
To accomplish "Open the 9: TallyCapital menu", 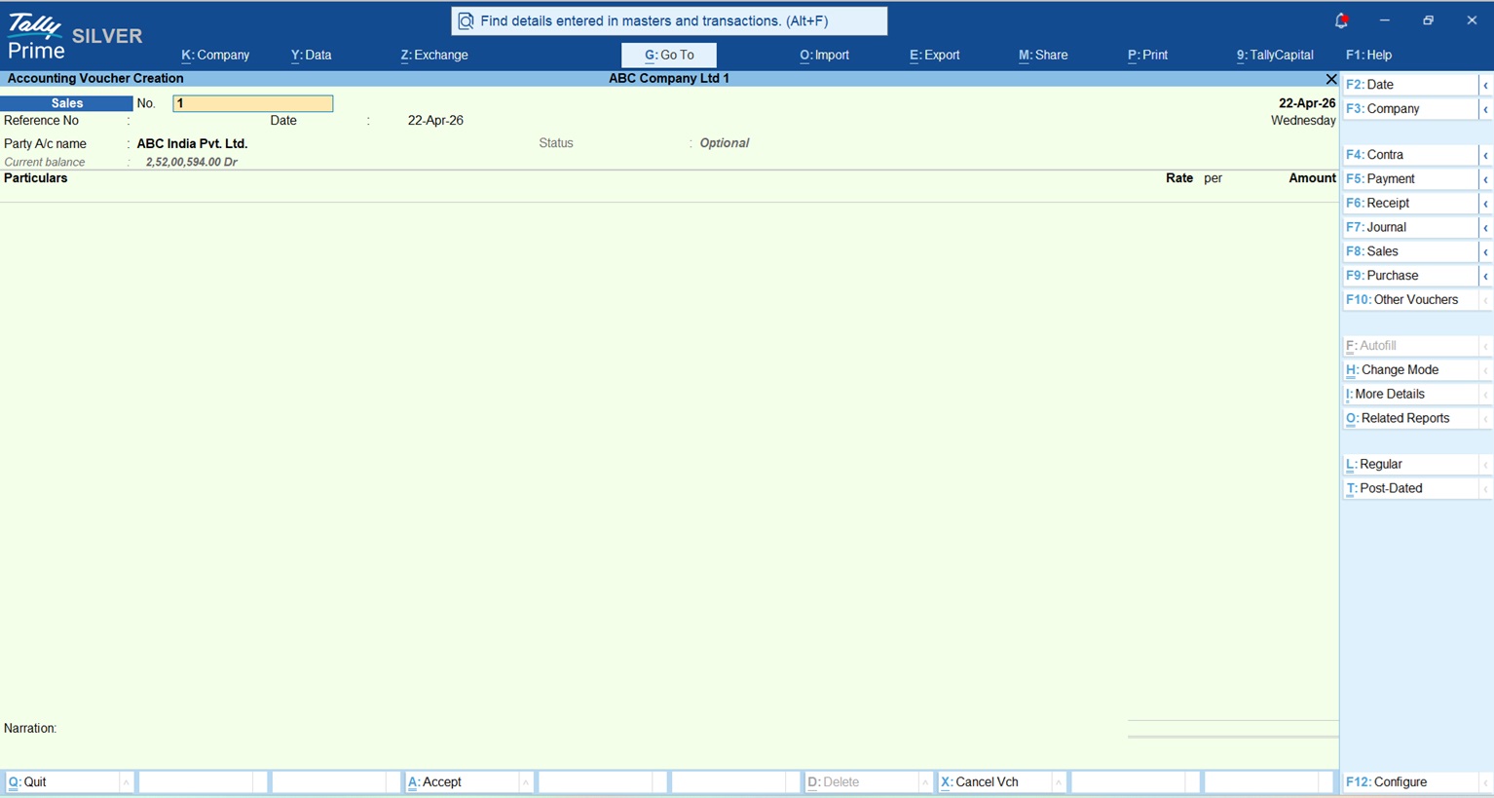I will (x=1275, y=56).
